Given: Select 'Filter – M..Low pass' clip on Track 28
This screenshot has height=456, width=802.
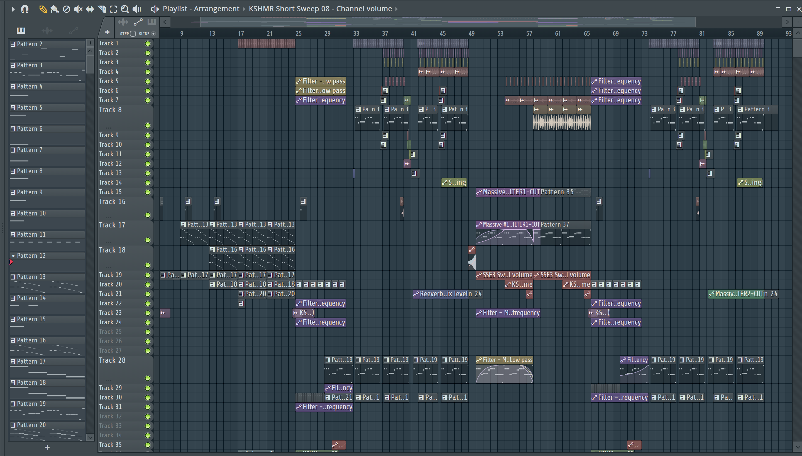Looking at the screenshot, I should pyautogui.click(x=504, y=370).
